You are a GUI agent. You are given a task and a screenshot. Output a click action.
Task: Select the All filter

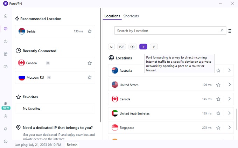[111, 47]
